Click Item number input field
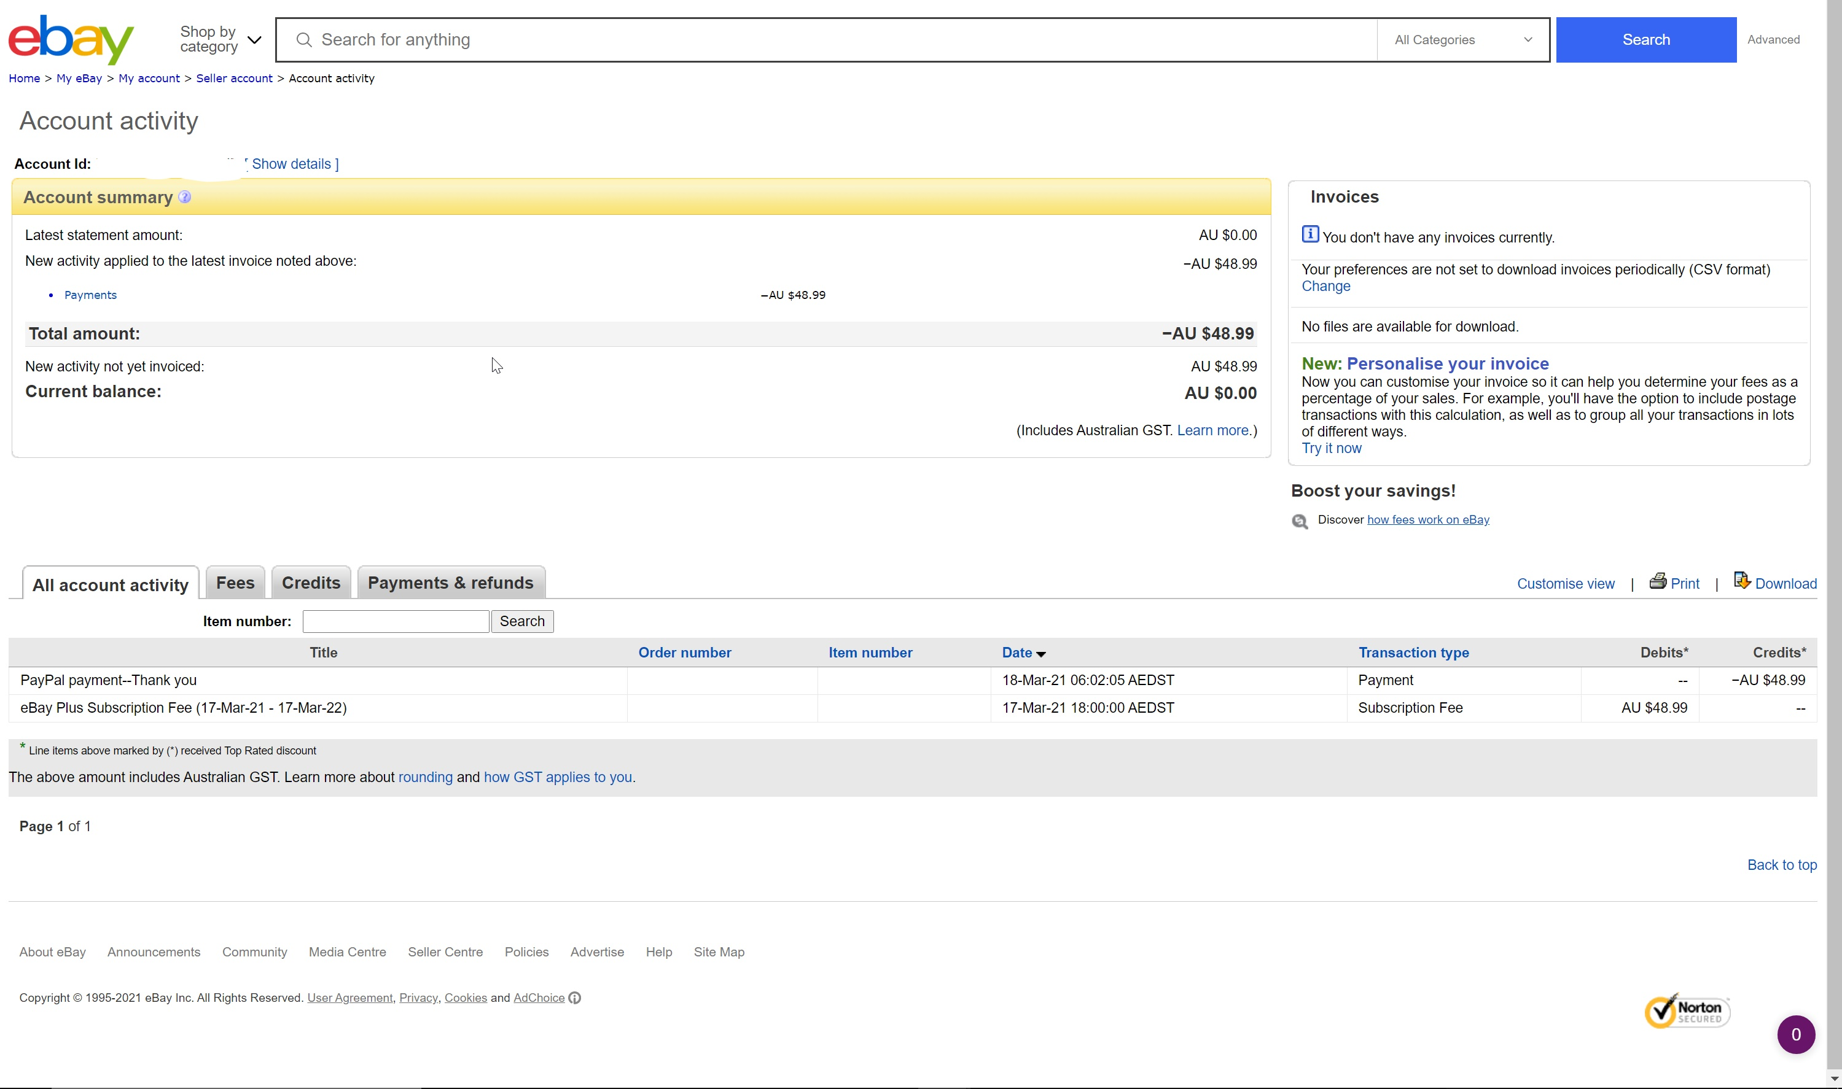Viewport: 1842px width, 1089px height. tap(396, 622)
